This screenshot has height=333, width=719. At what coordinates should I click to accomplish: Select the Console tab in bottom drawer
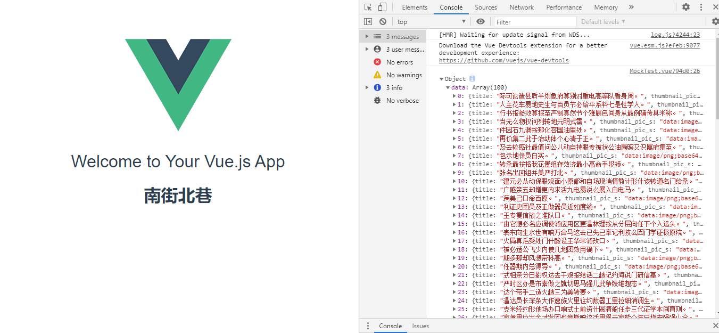coord(390,326)
